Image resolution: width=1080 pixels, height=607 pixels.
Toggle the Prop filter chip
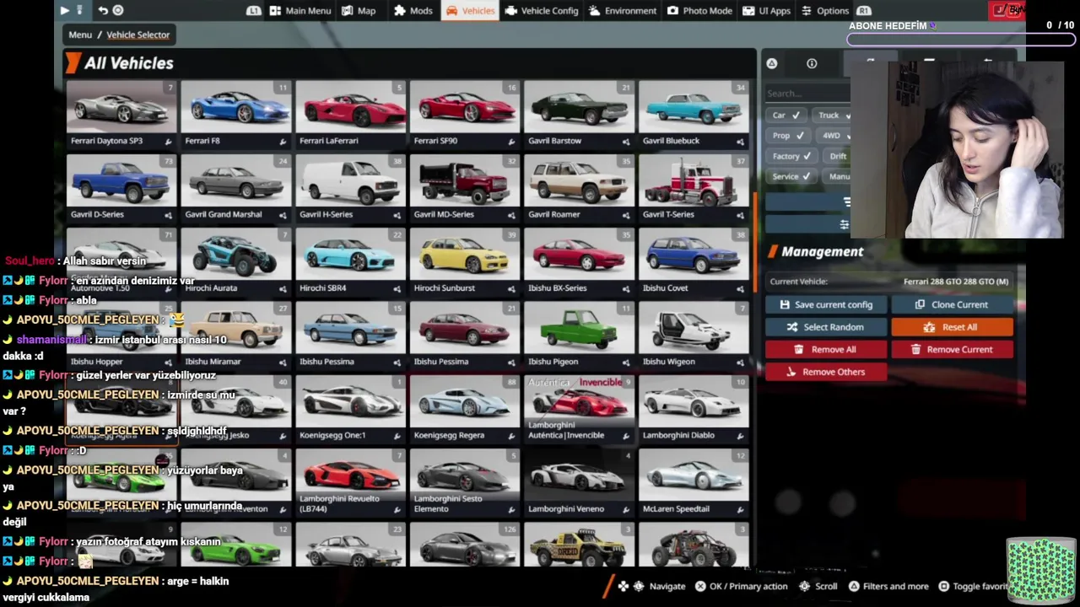[787, 135]
